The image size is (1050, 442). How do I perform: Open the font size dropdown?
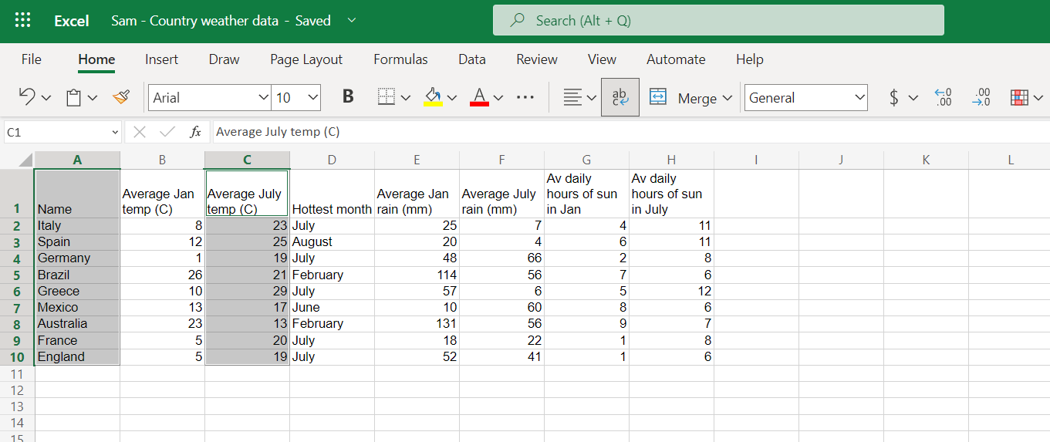click(x=312, y=97)
